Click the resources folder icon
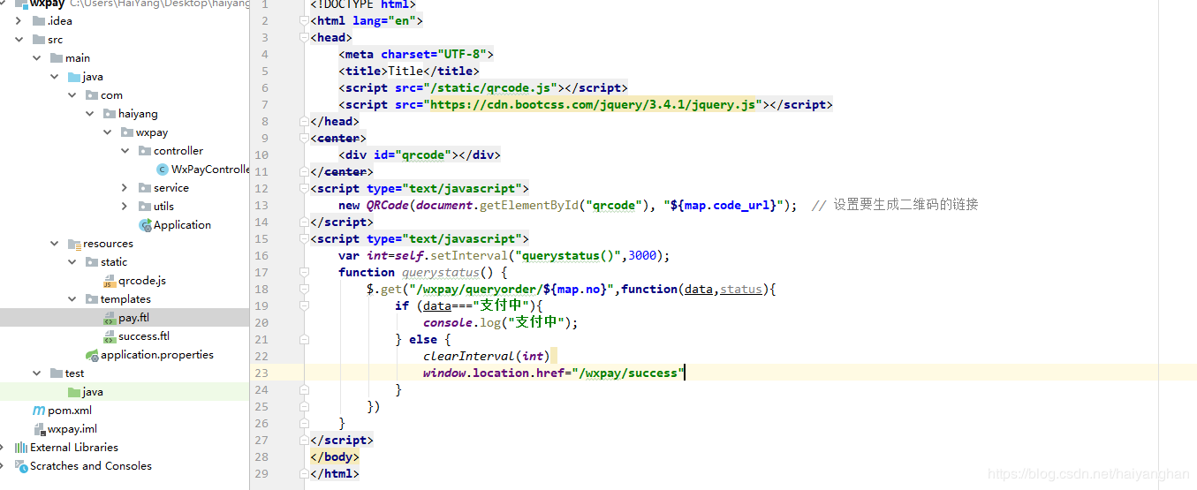 74,244
